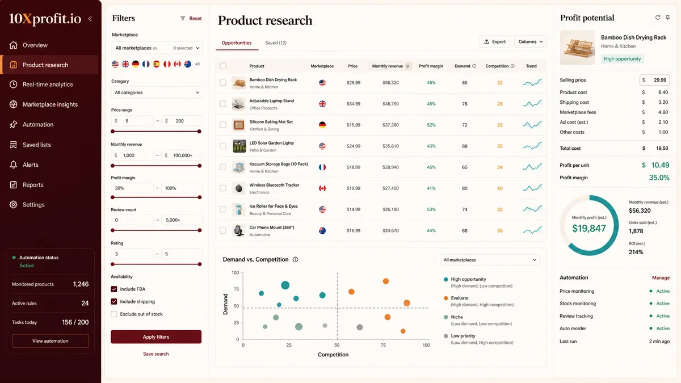
Task: Open the chart's All marketplaces dropdown
Action: [x=490, y=260]
